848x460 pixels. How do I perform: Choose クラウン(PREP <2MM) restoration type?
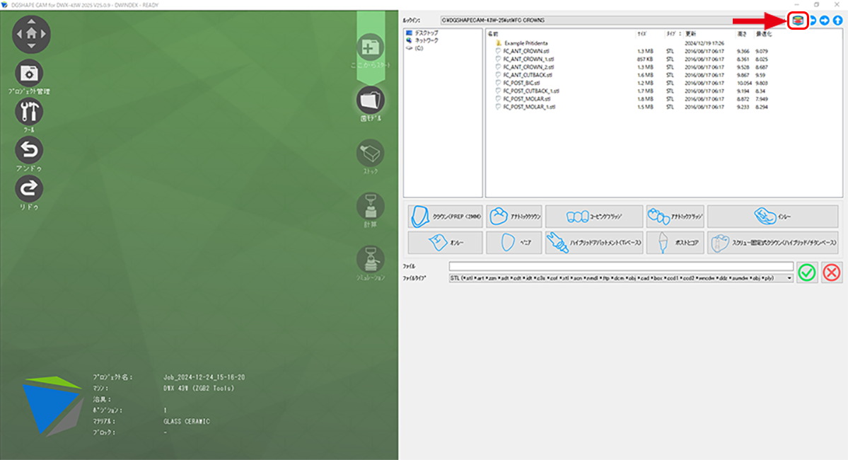(x=445, y=217)
